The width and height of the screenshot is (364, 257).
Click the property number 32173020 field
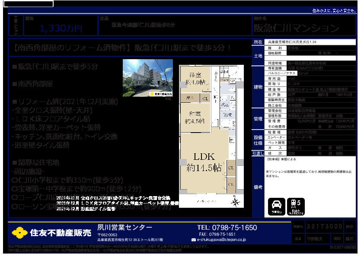[324, 226]
